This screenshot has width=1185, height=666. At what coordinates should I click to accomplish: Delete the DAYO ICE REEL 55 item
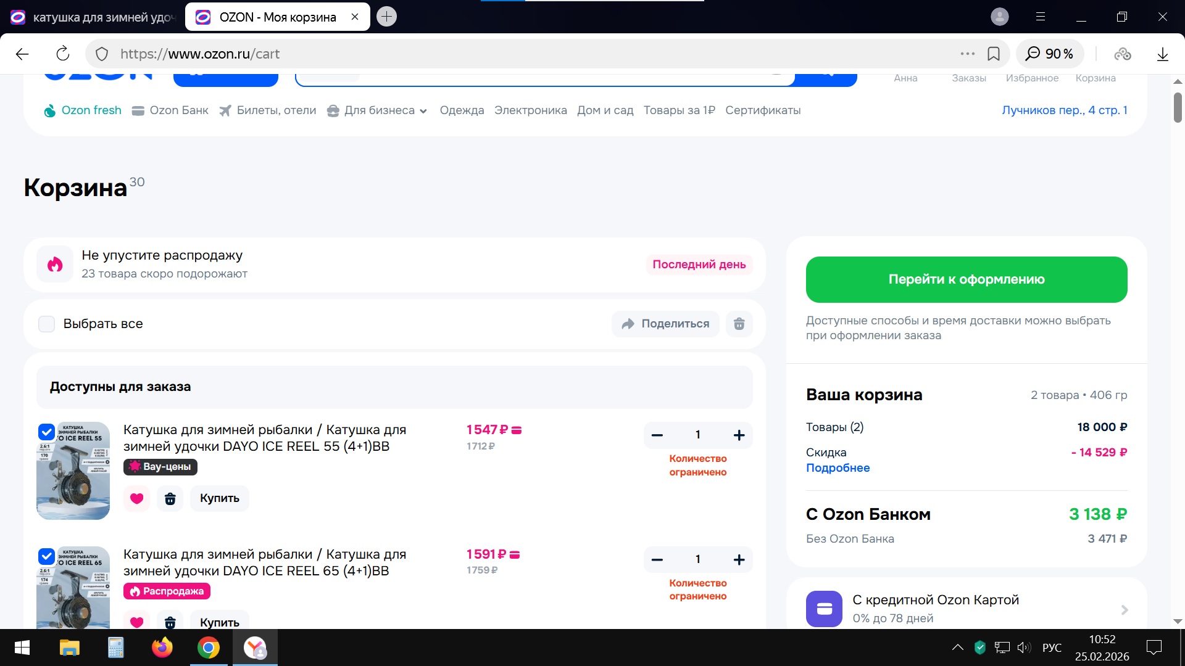coord(170,498)
